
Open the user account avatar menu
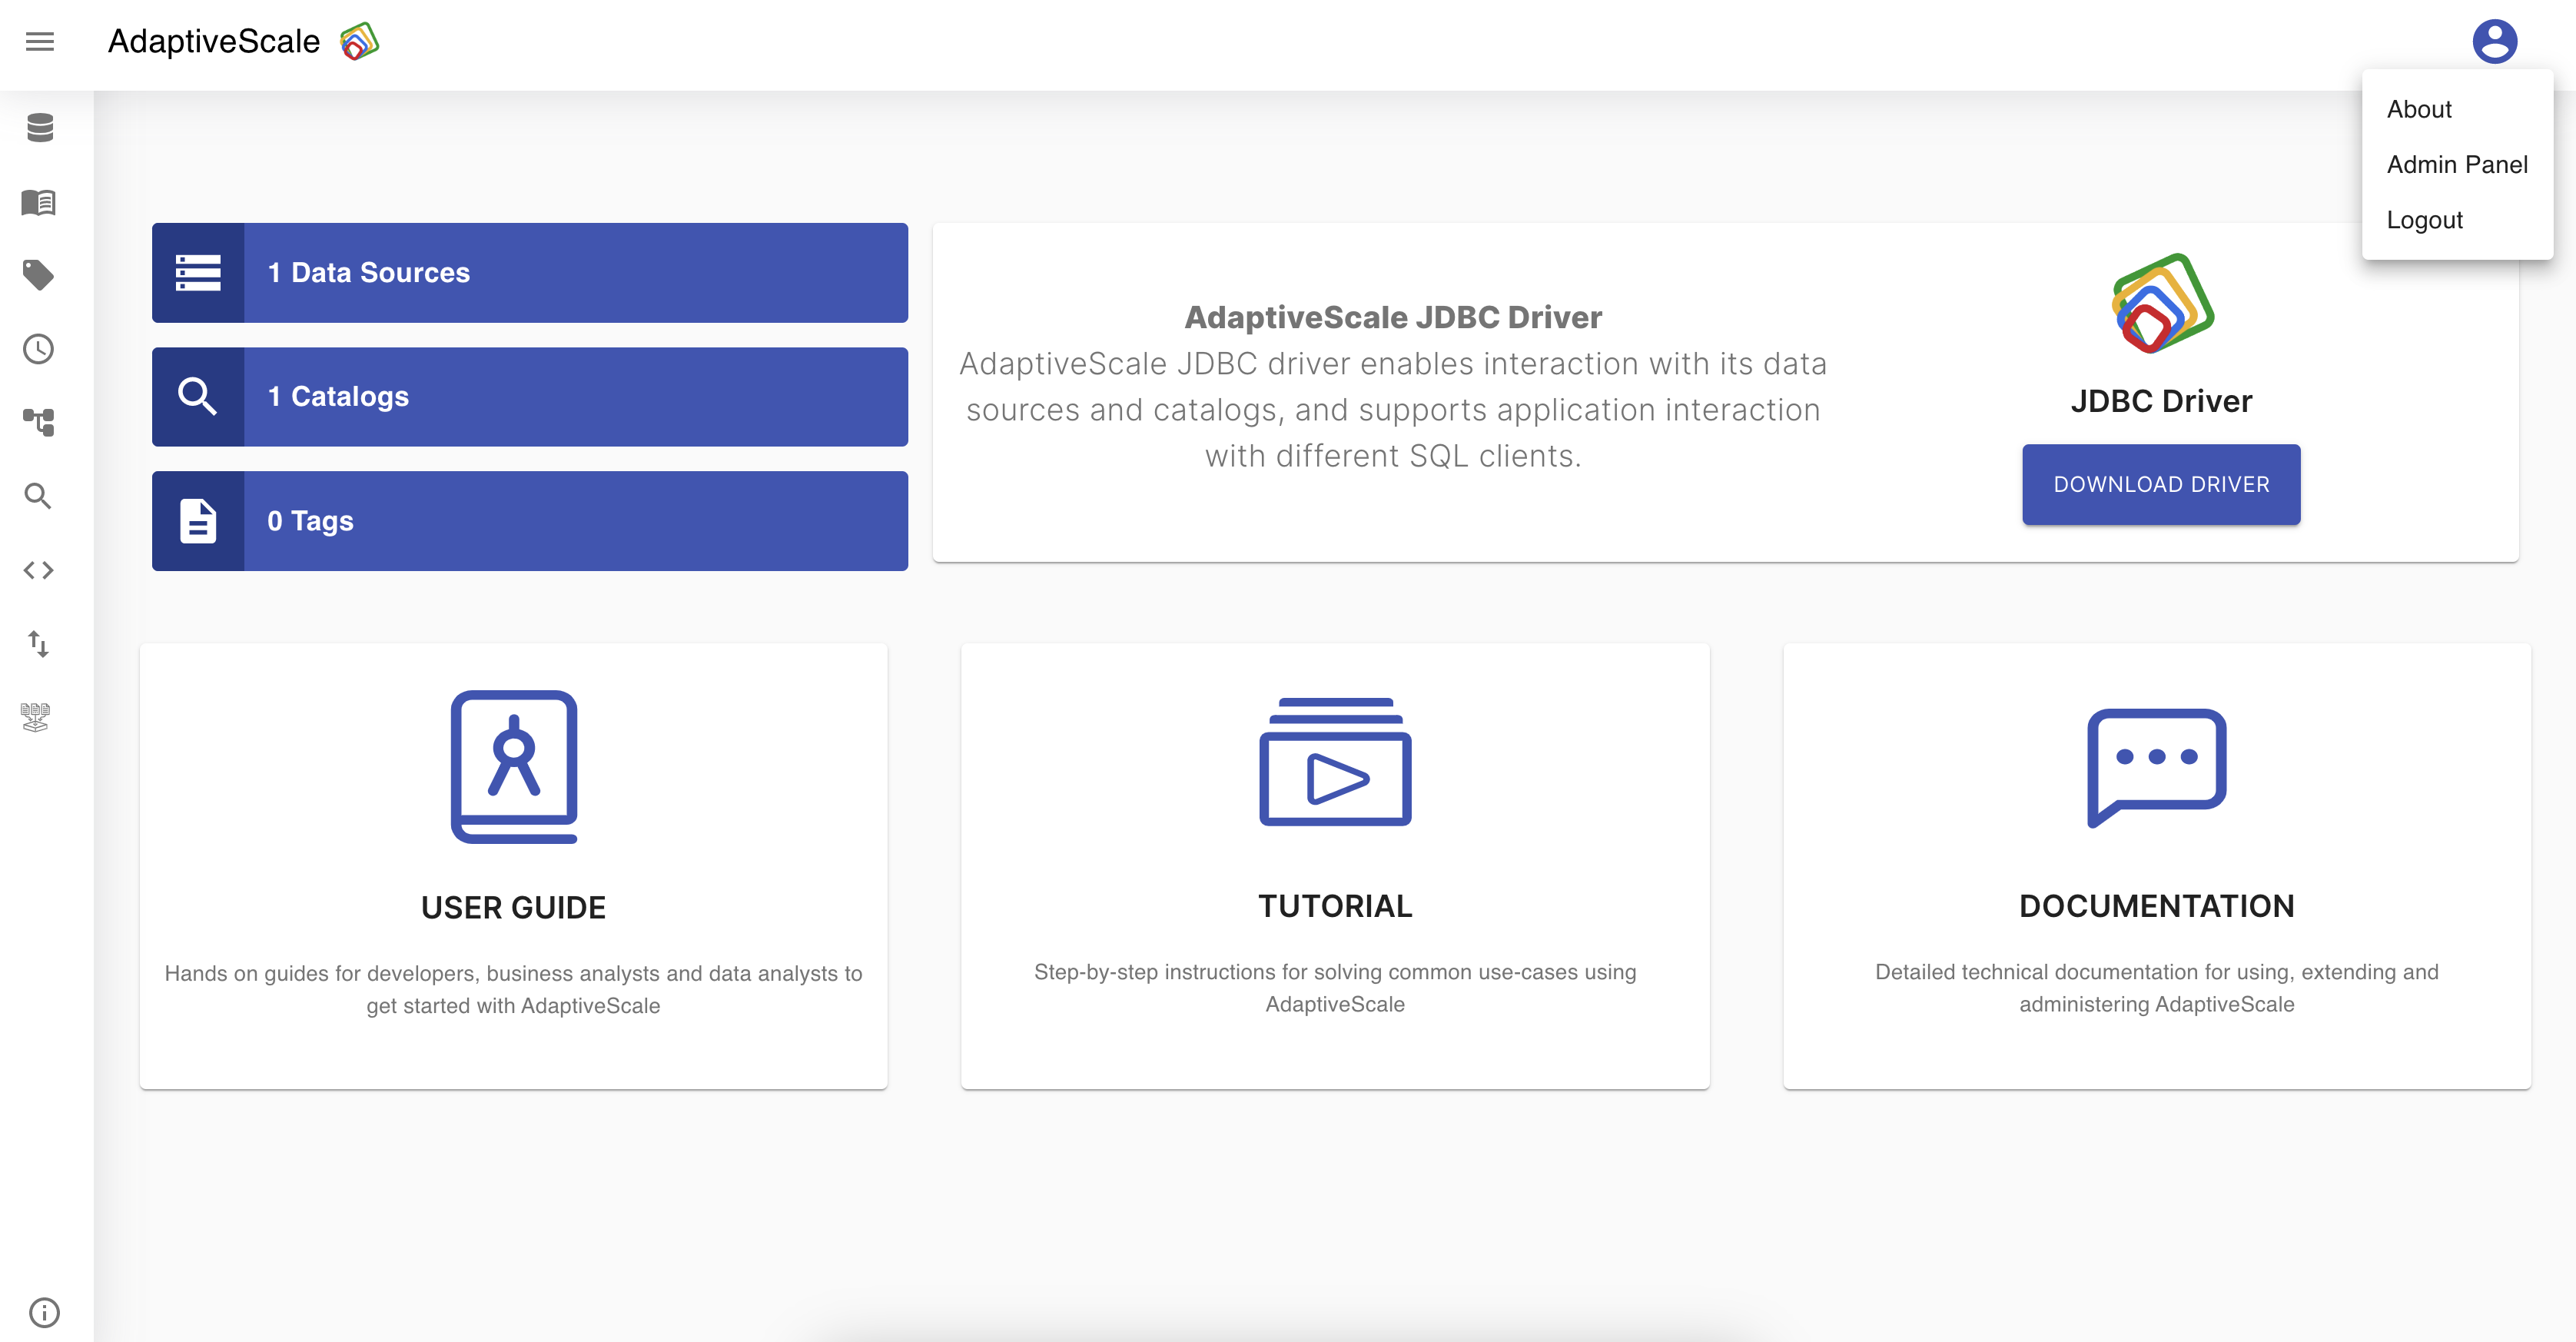2495,41
